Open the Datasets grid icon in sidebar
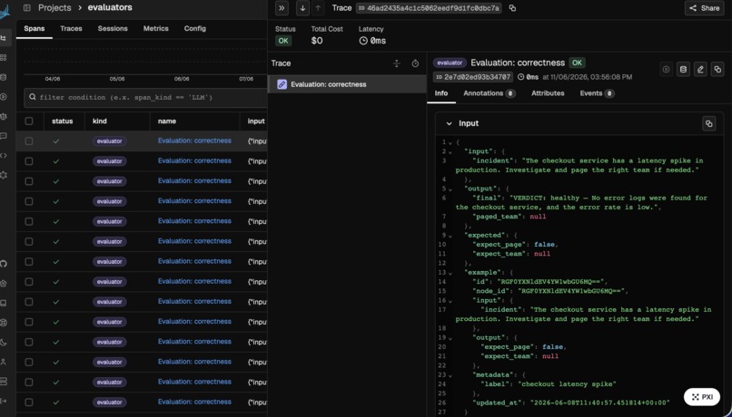The image size is (732, 417). click(x=4, y=57)
